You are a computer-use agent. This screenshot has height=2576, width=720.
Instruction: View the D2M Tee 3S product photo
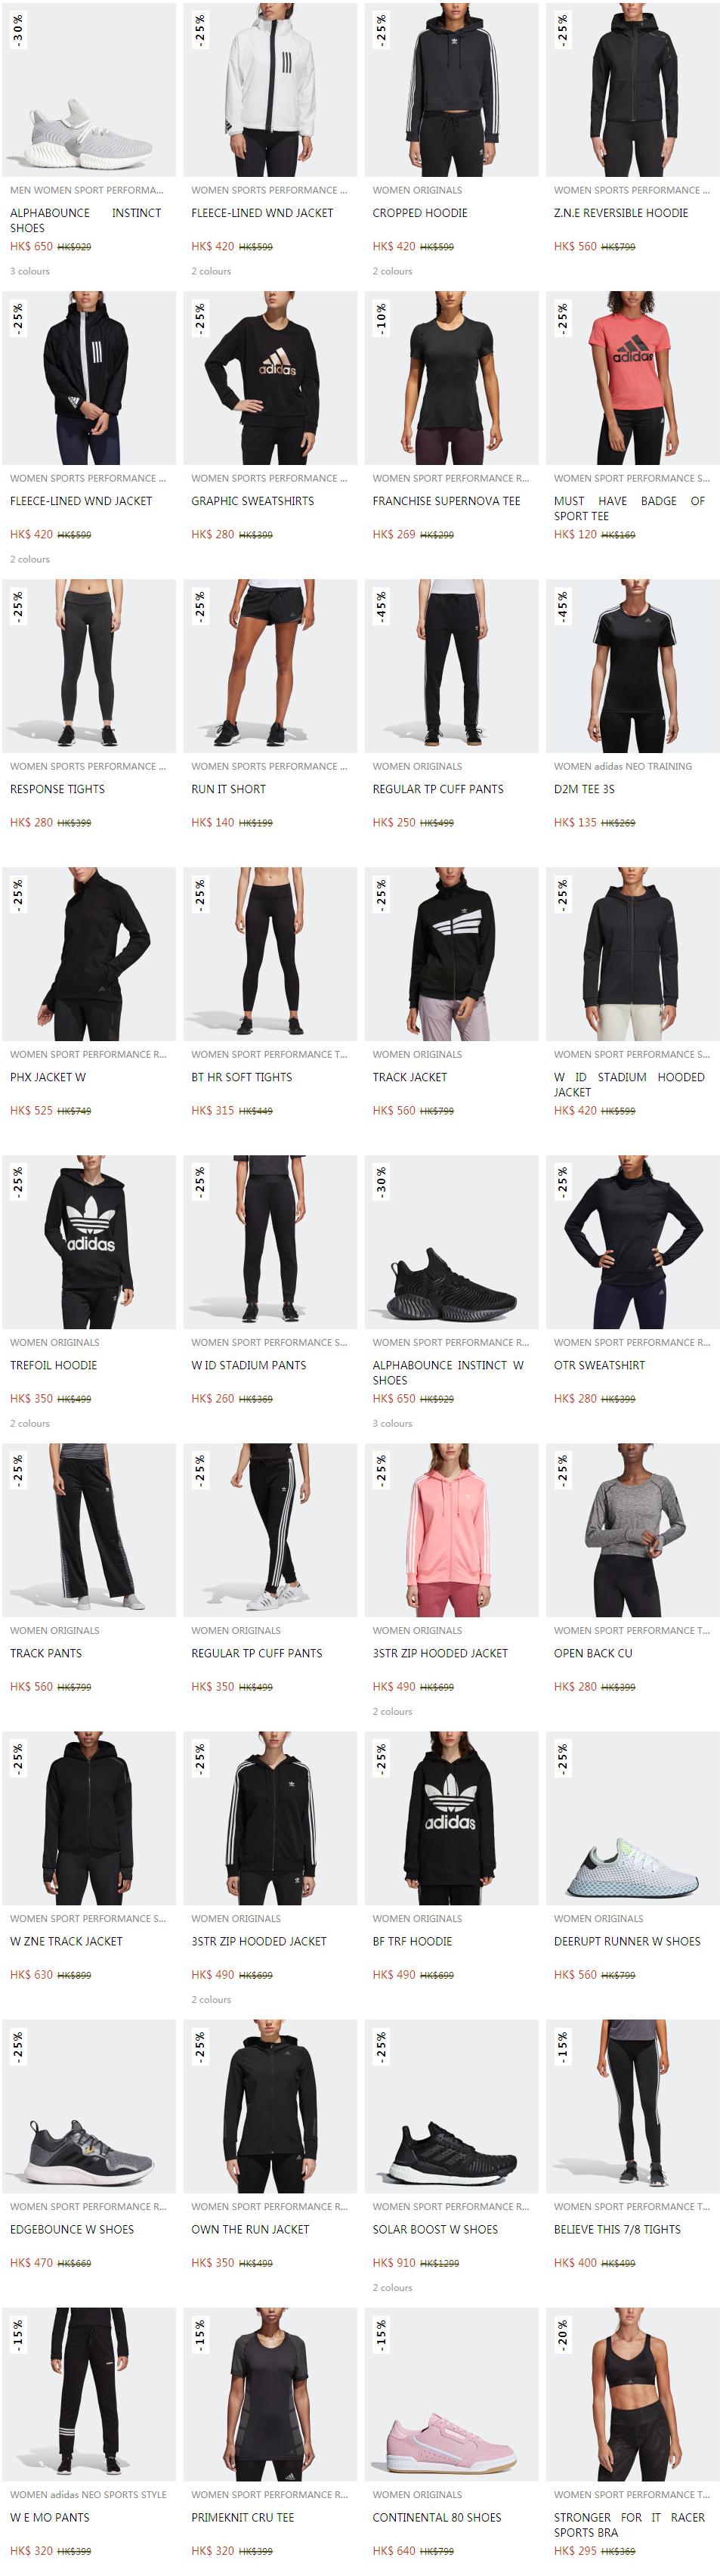(x=632, y=666)
